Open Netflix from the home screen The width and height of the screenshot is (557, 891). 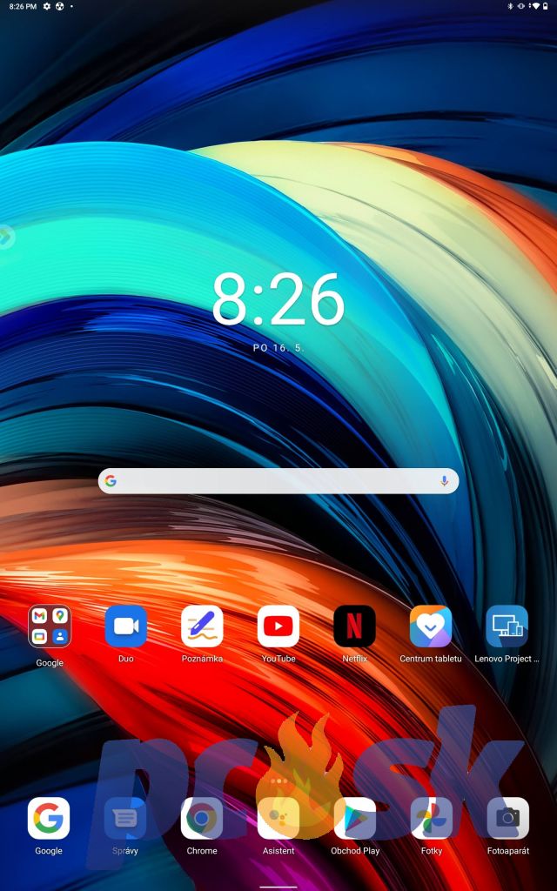[x=354, y=626]
